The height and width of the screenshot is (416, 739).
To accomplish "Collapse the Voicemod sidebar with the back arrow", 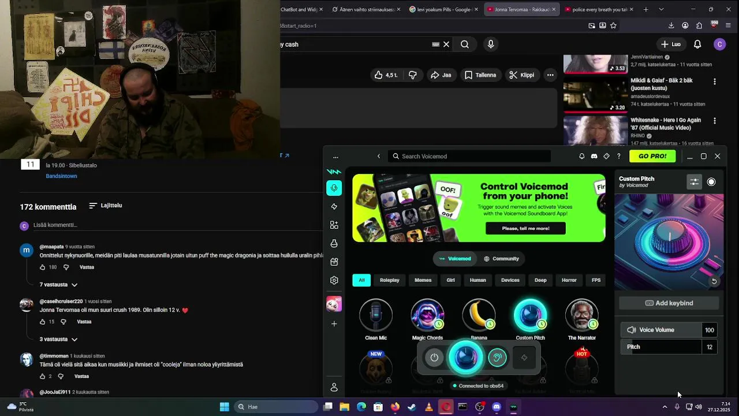I will pos(379,156).
